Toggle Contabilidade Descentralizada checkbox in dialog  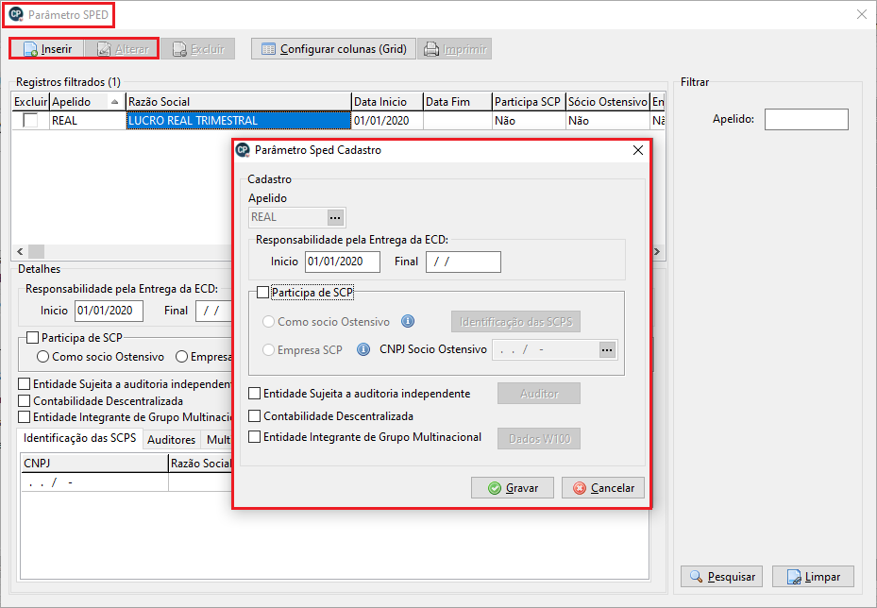coord(254,415)
